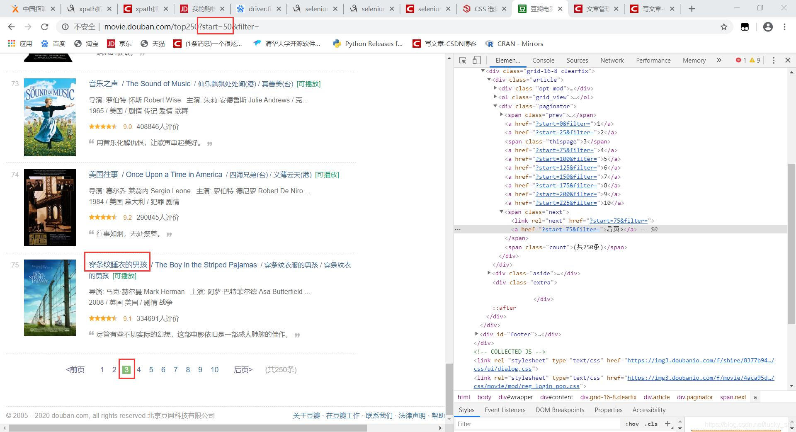796x432 pixels.
Task: Open the Chrome profile account icon
Action: pos(768,27)
